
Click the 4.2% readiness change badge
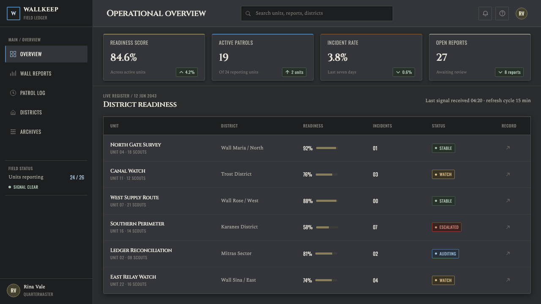[187, 72]
